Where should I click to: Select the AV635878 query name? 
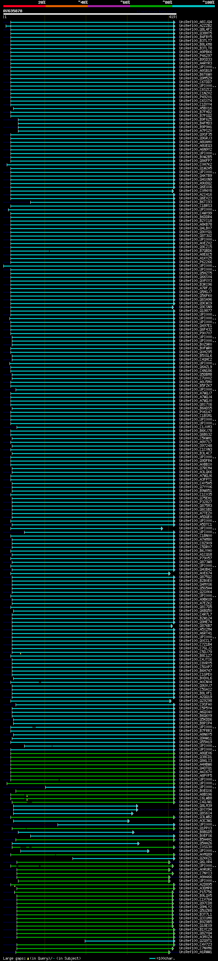tap(13, 11)
